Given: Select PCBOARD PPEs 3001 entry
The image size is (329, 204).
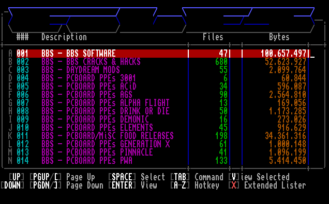Looking at the screenshot, I should pos(163,78).
